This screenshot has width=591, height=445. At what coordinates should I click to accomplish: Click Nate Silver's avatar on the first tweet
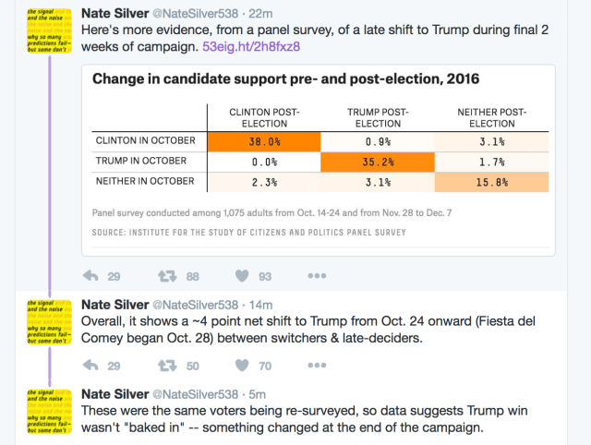46,29
